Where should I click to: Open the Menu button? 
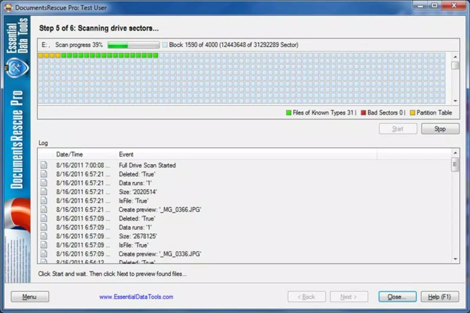30,297
